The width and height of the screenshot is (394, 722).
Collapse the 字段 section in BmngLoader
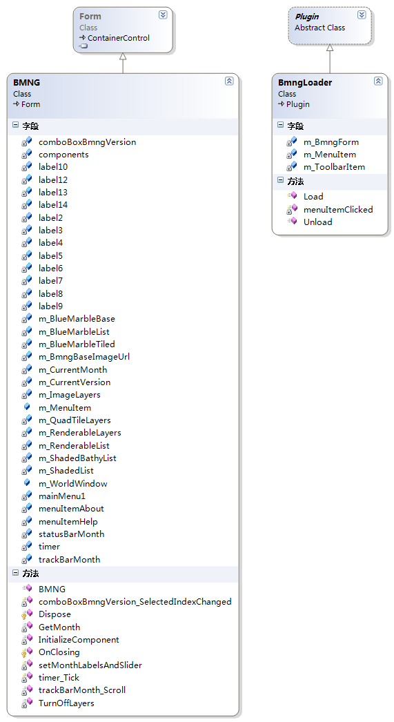point(281,125)
